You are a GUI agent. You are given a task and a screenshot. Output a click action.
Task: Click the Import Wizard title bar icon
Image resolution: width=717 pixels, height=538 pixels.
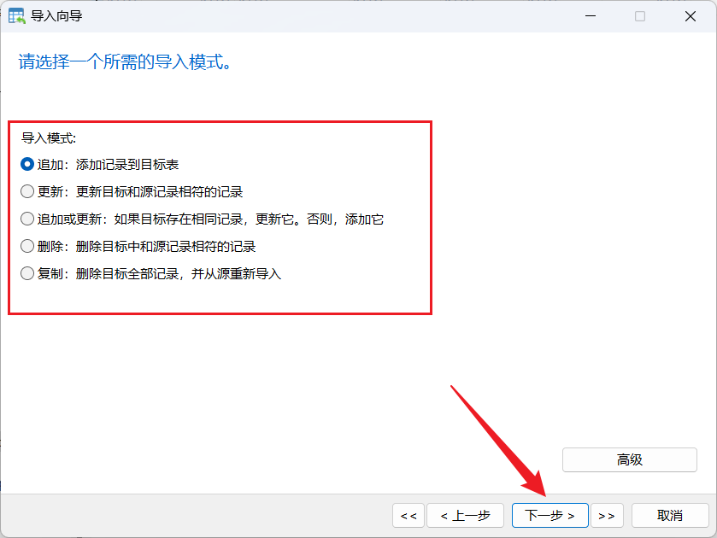point(15,15)
